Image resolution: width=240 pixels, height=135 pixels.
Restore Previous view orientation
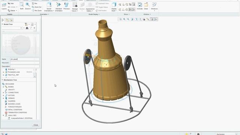click(66, 6)
